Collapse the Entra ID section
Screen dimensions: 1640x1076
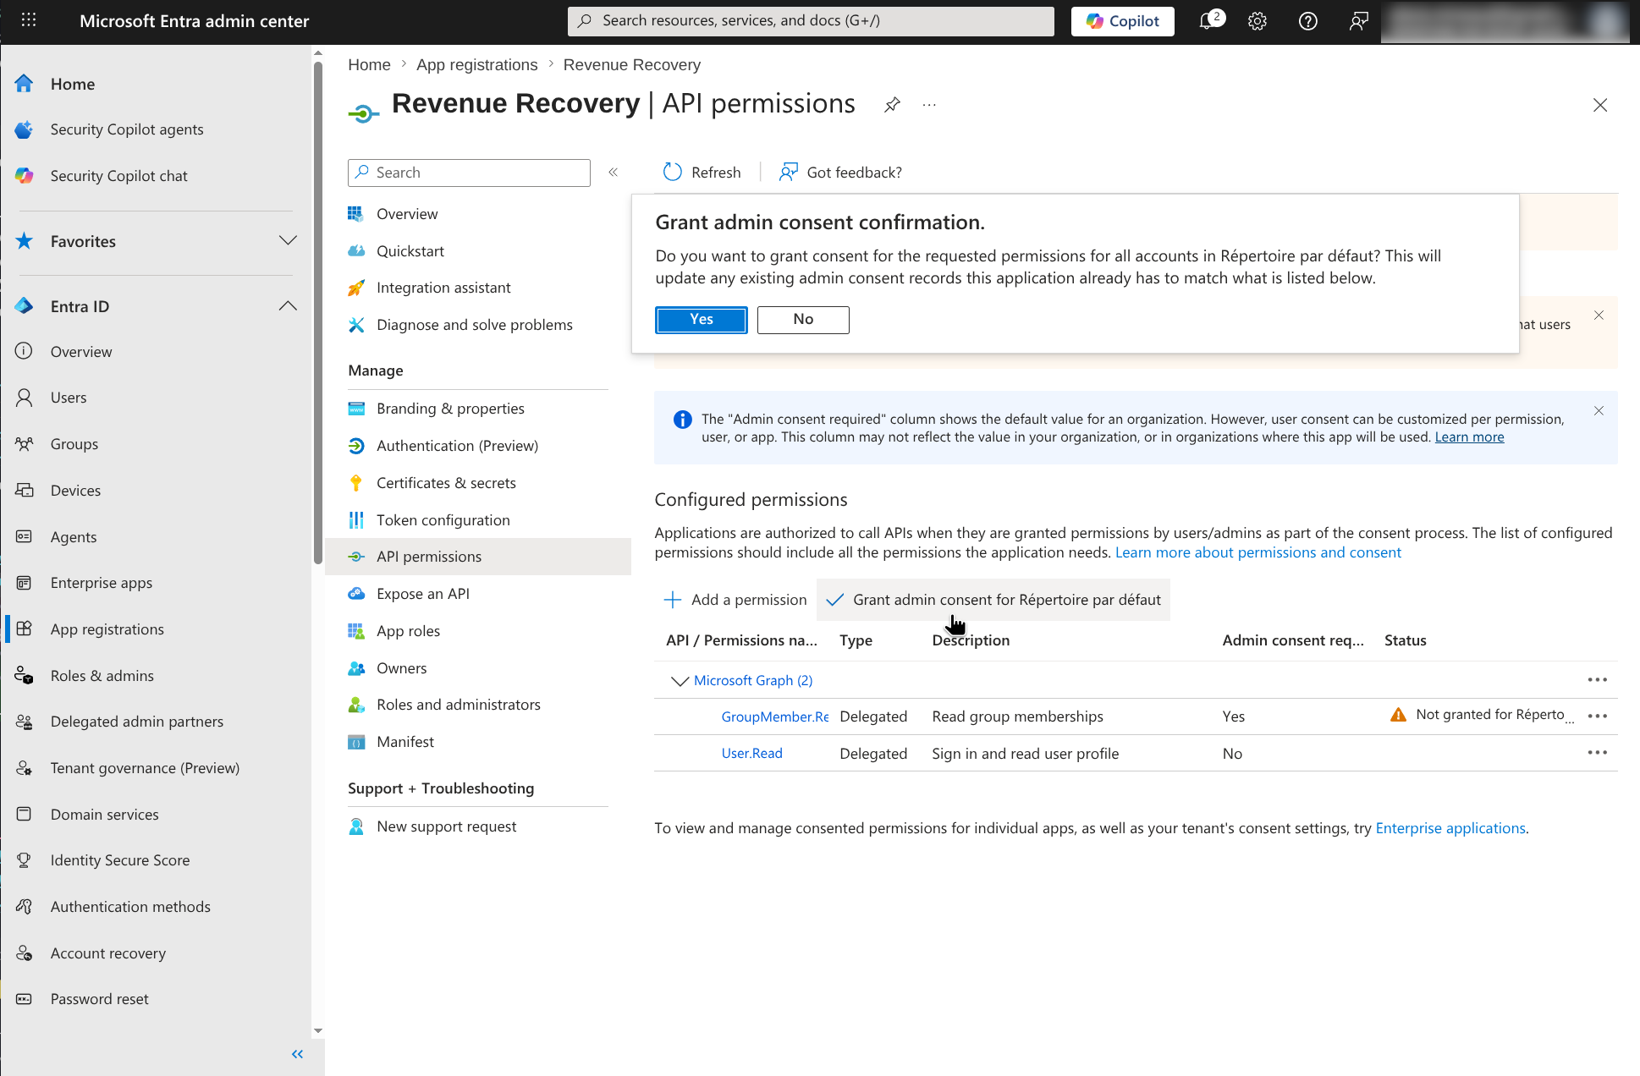tap(288, 306)
